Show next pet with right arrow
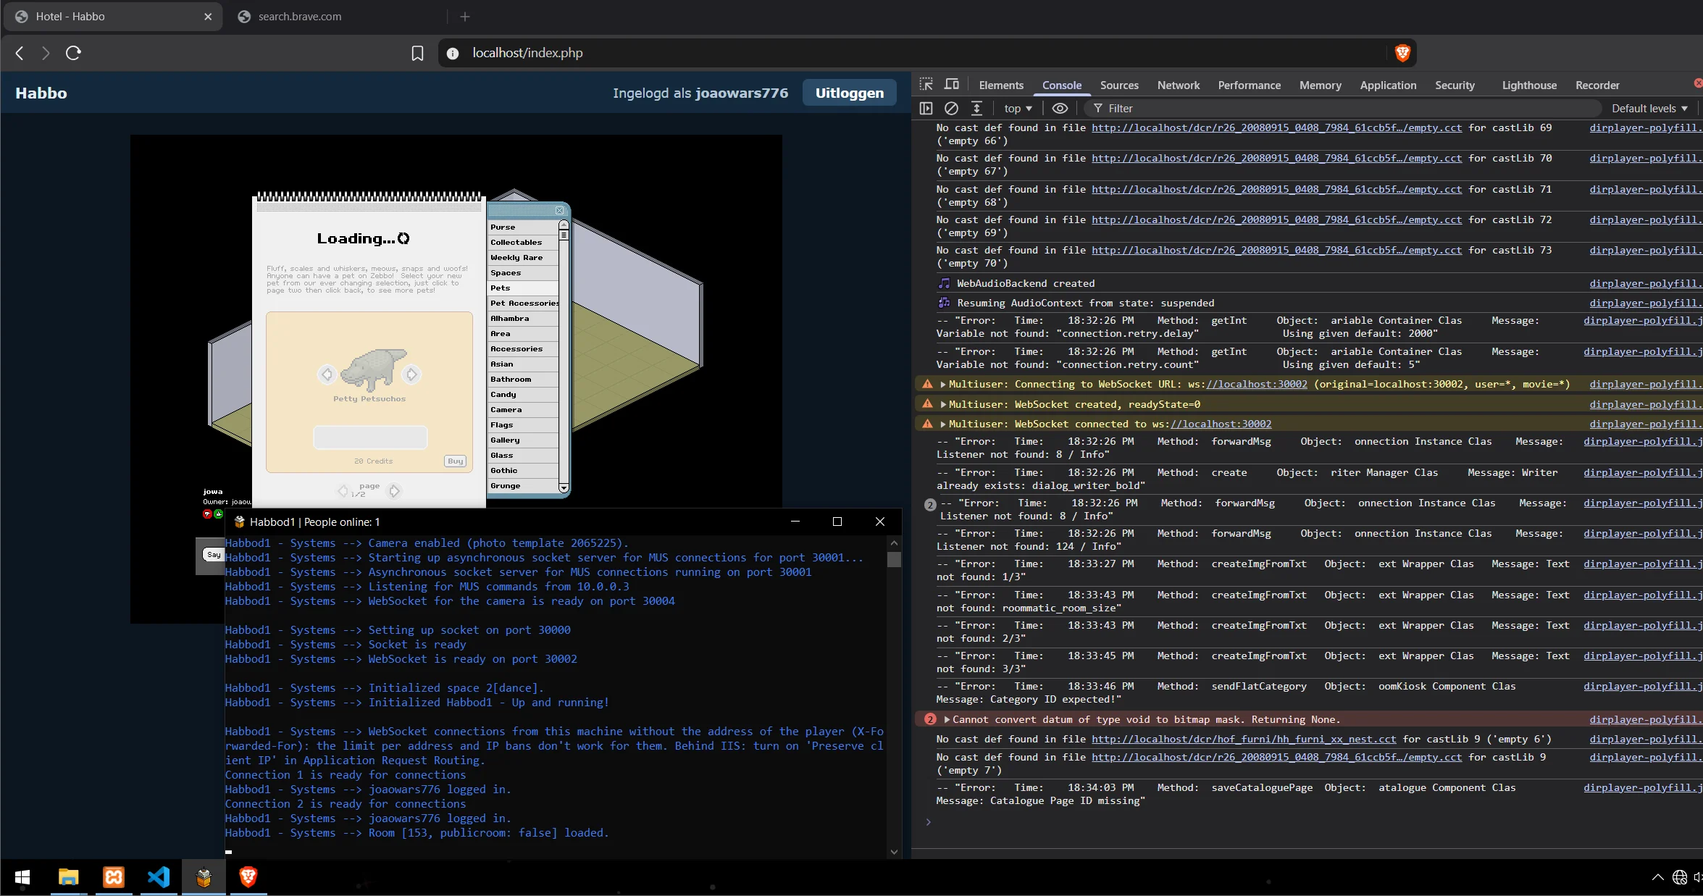The image size is (1703, 896). (x=411, y=374)
